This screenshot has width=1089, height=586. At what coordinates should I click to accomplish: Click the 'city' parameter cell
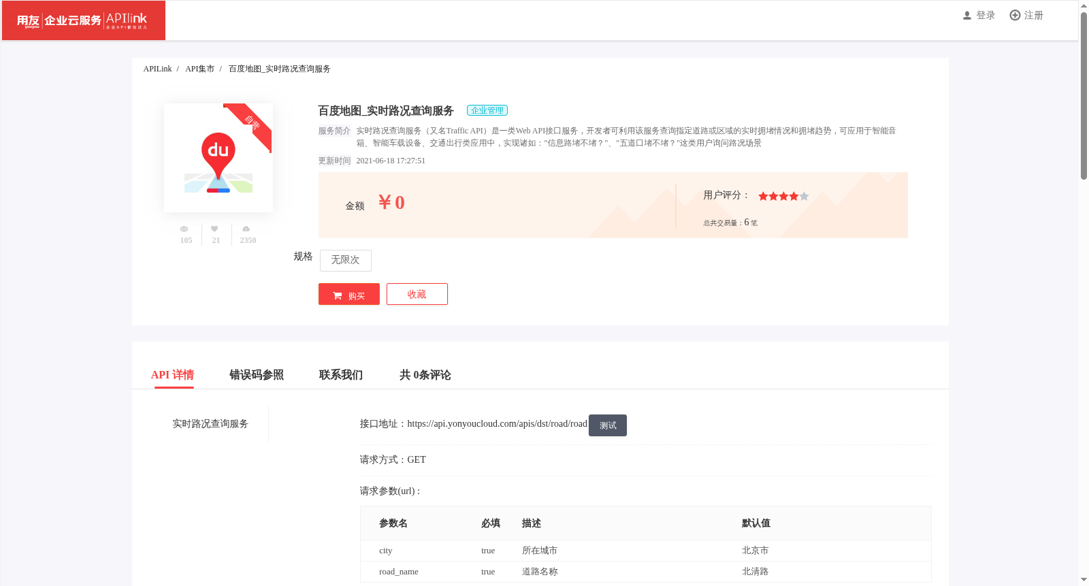pyautogui.click(x=386, y=551)
